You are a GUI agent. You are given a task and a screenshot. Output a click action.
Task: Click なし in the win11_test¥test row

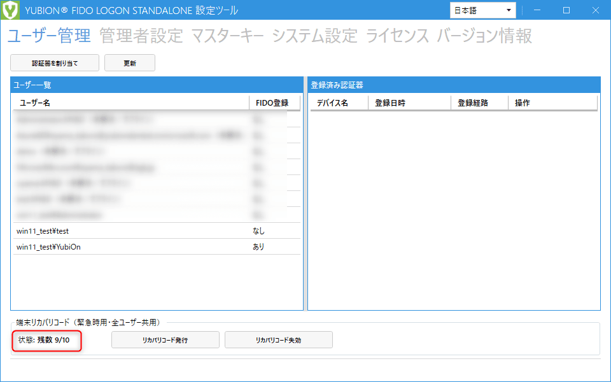tap(258, 230)
